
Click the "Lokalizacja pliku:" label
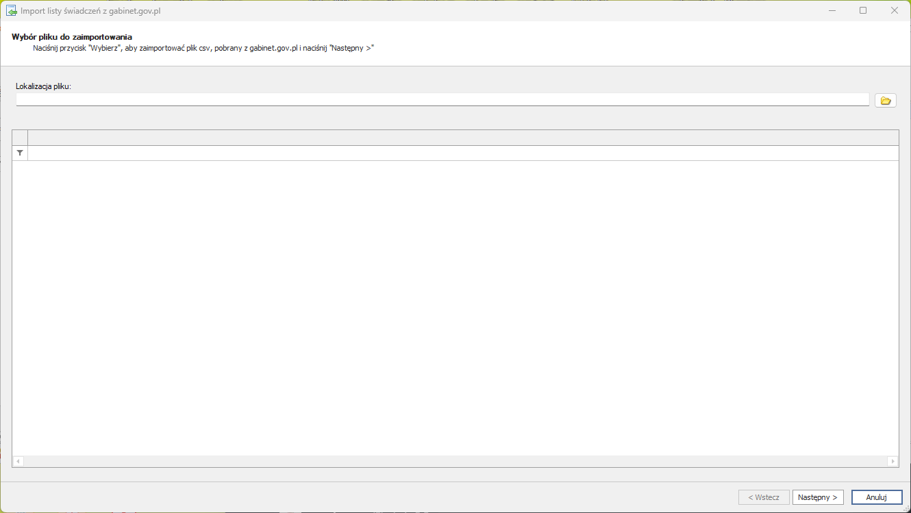point(44,86)
